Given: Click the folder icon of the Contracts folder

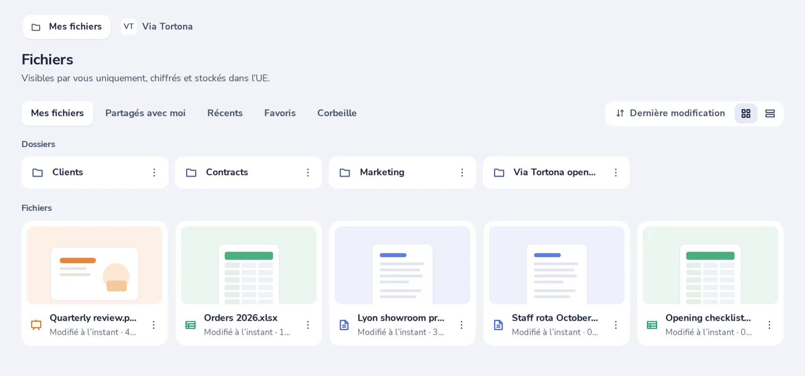Looking at the screenshot, I should [191, 173].
